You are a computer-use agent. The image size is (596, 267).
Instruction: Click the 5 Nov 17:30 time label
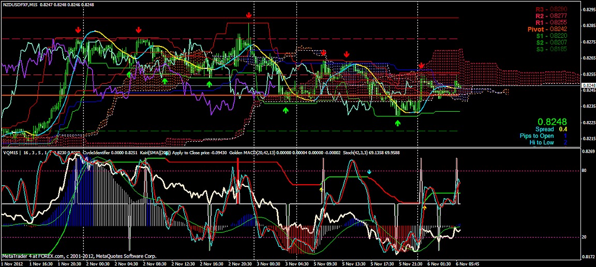(383, 263)
